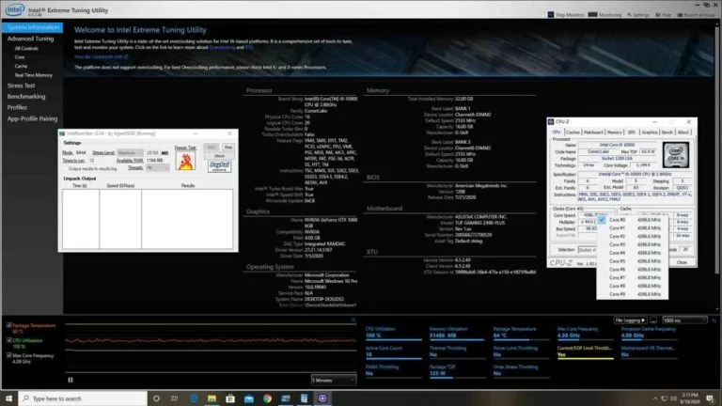
Task: Select Core #9 in the CPU-Z core list
Action: pos(632,294)
